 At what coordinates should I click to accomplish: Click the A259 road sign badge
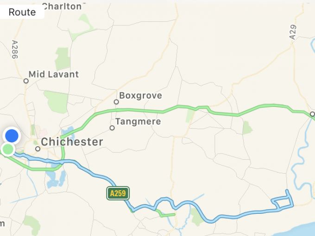pyautogui.click(x=118, y=193)
